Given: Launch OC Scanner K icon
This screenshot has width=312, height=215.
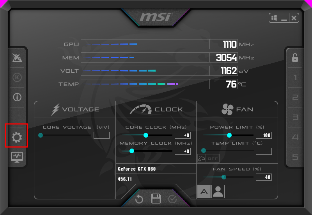Looking at the screenshot, I should (x=17, y=77).
